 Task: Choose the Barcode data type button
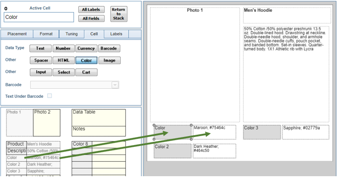(x=109, y=48)
